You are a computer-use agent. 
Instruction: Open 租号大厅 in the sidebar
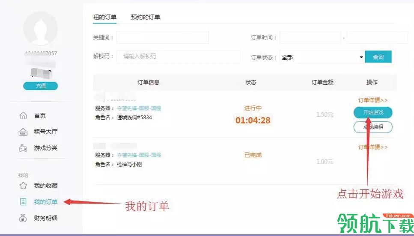(x=46, y=132)
